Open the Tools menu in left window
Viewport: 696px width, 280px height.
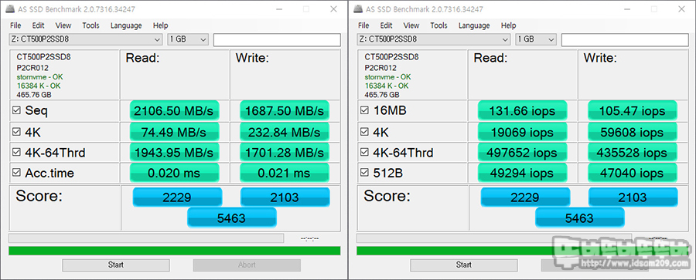90,25
